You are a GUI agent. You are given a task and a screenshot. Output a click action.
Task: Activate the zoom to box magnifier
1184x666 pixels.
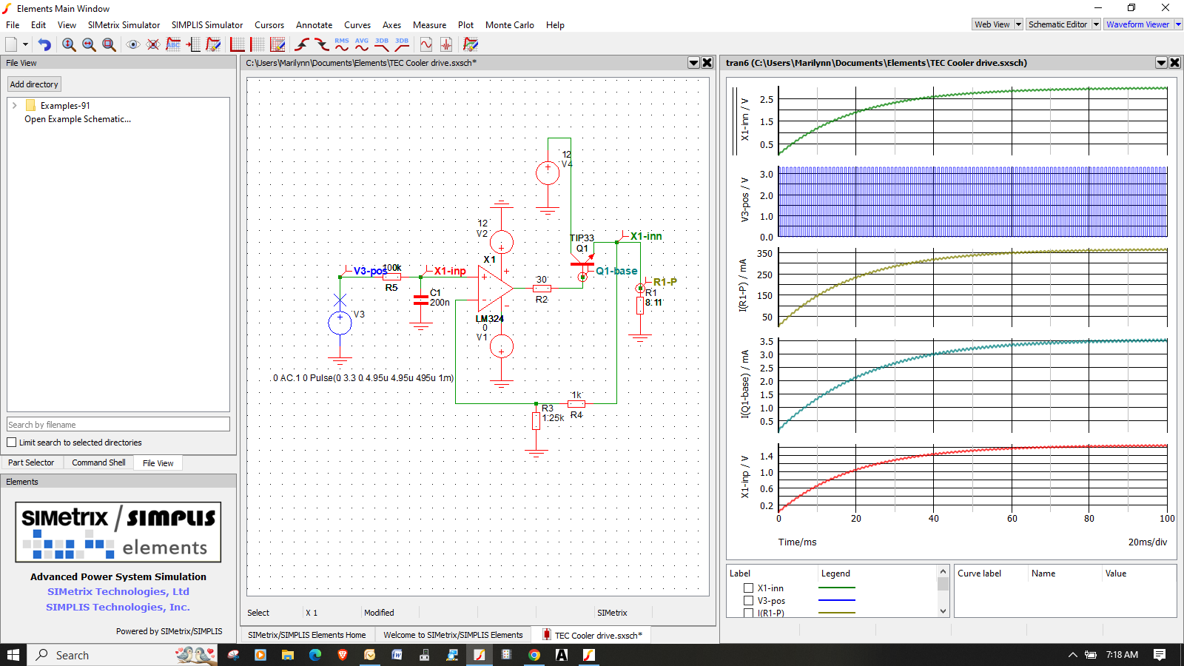[109, 44]
